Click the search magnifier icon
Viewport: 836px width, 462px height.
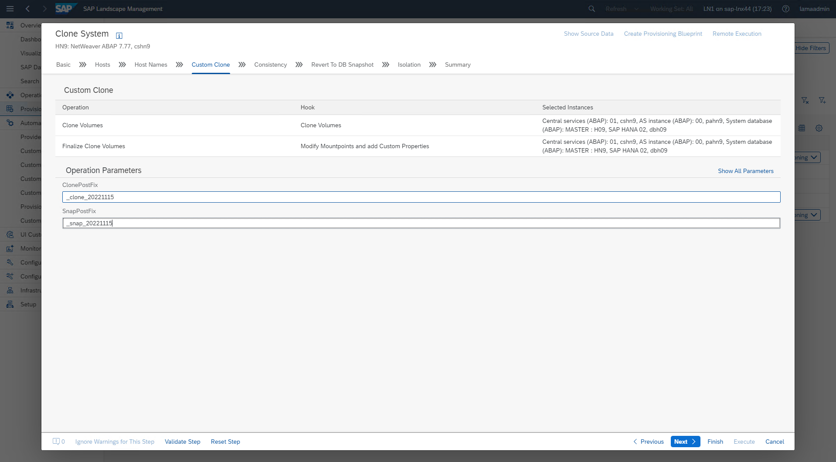(591, 9)
